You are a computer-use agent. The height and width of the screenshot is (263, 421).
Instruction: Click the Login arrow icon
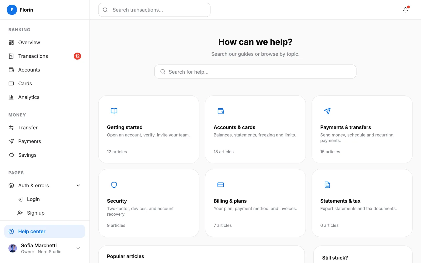pyautogui.click(x=20, y=199)
